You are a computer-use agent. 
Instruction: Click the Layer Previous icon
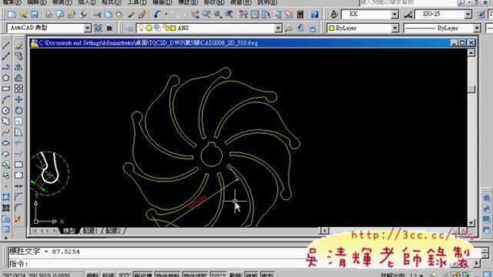click(301, 28)
